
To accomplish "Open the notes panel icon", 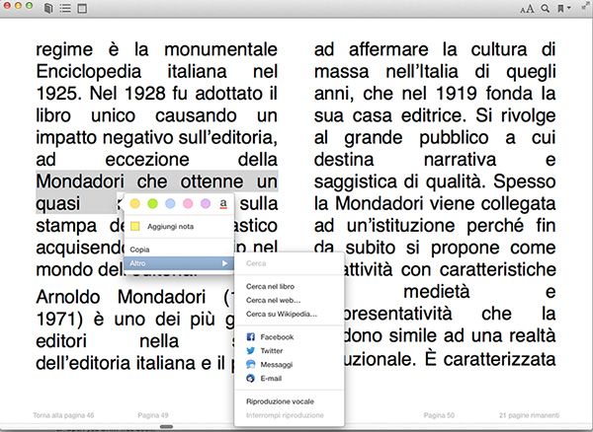I will 82,8.
